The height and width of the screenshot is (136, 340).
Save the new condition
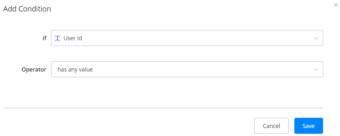tap(308, 126)
